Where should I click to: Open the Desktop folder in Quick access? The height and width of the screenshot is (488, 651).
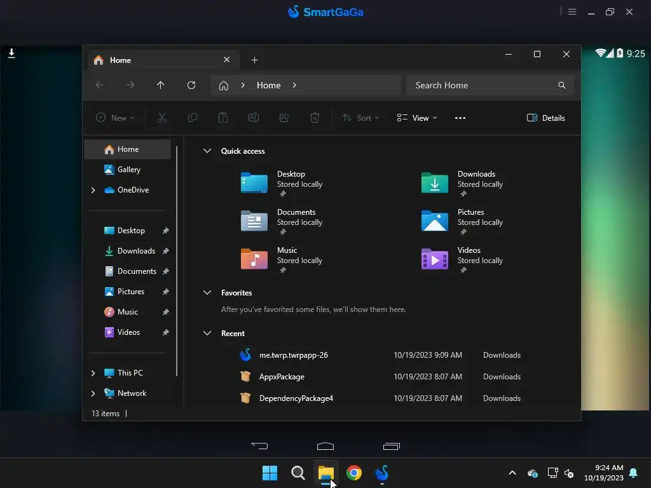(x=282, y=183)
